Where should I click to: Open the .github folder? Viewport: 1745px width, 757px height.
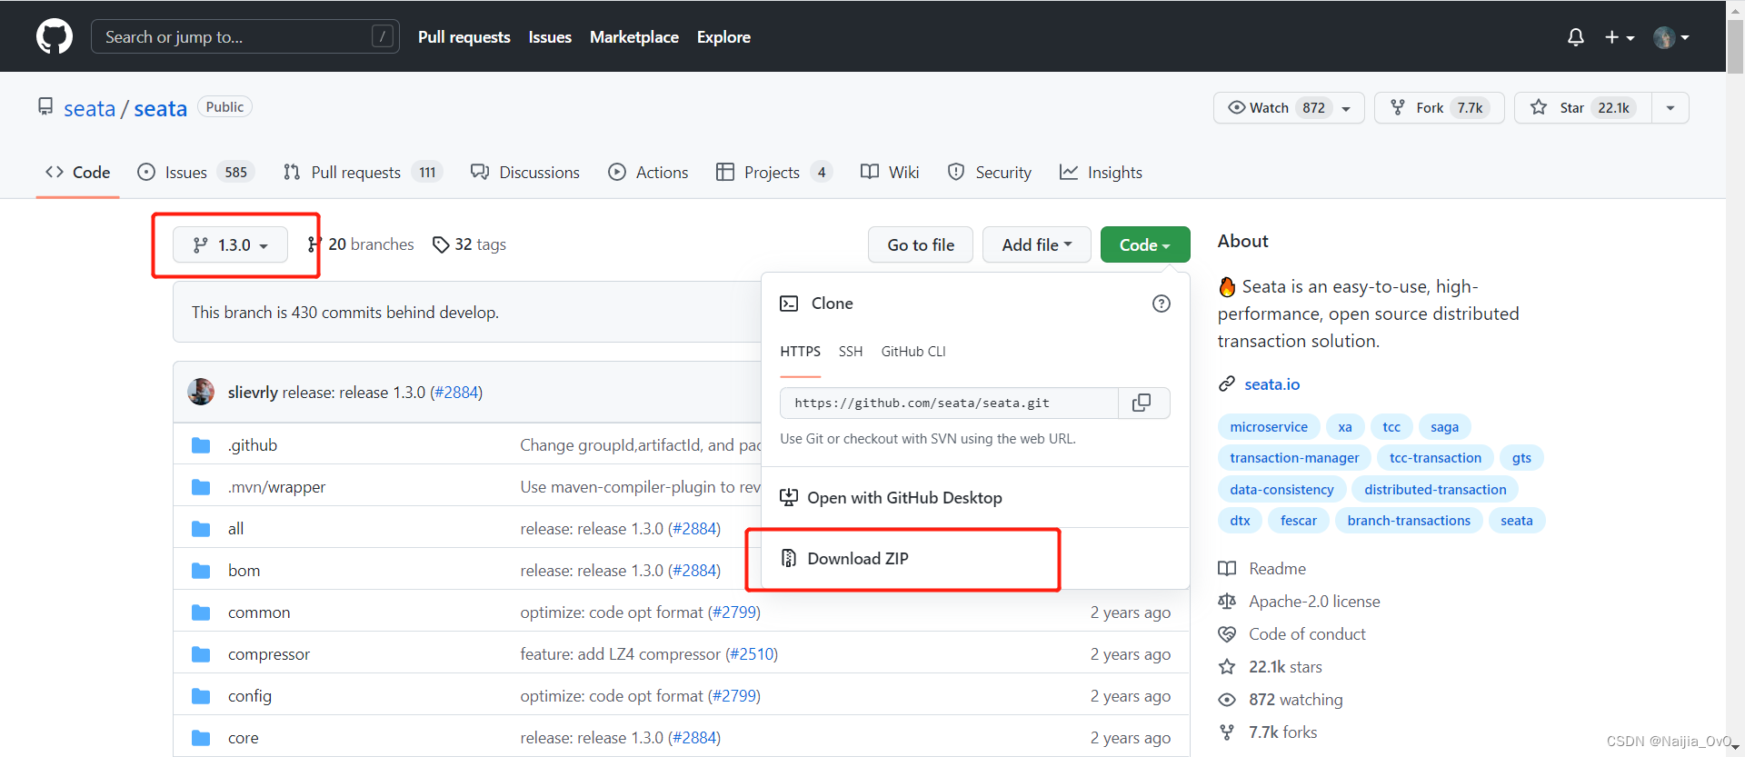coord(253,445)
